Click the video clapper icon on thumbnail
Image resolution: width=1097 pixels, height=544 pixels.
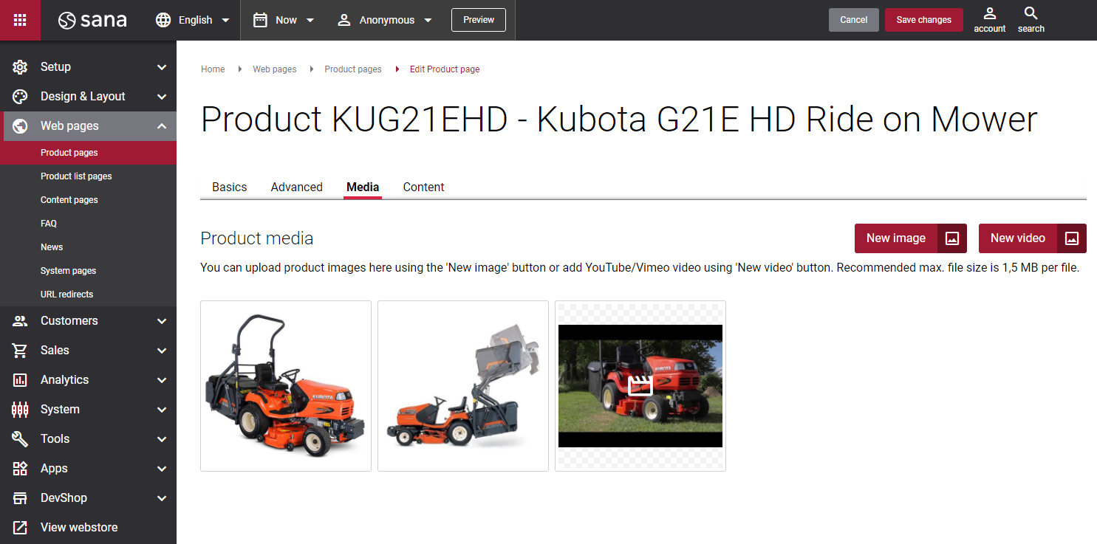pyautogui.click(x=640, y=386)
